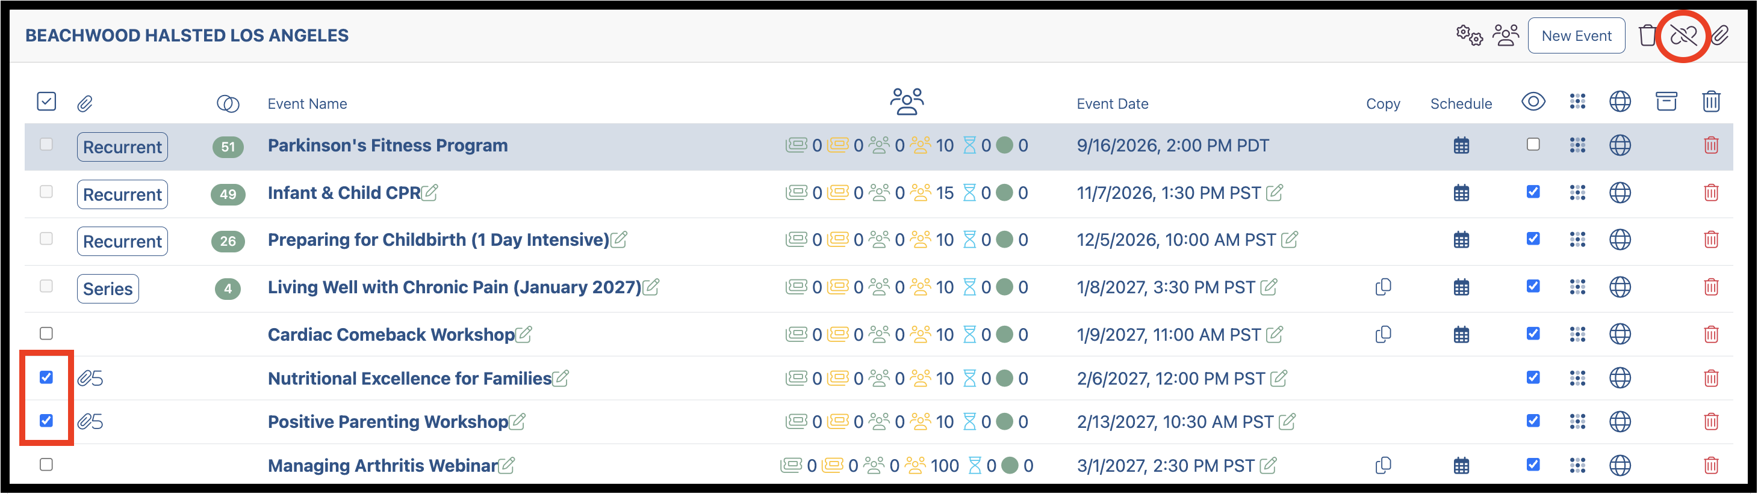
Task: Click the header trash icon beside New Event
Action: (x=1647, y=35)
